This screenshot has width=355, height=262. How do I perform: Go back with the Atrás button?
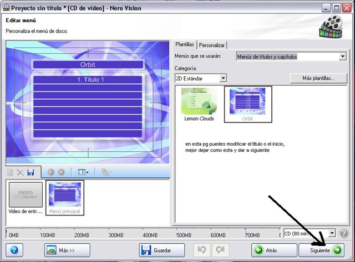coord(274,250)
